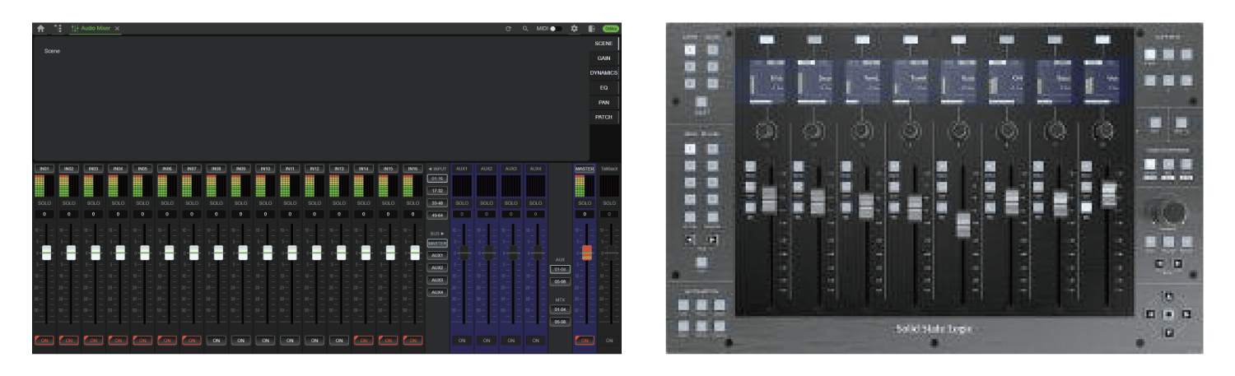Switch to the PATCH tab
The height and width of the screenshot is (376, 1235).
604,117
